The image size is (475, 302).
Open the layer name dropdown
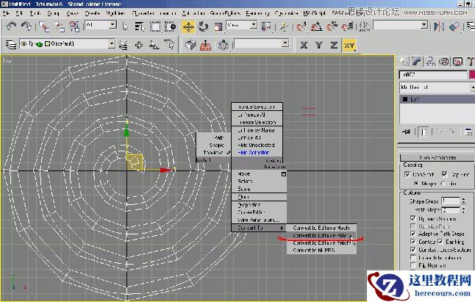[x=111, y=44]
